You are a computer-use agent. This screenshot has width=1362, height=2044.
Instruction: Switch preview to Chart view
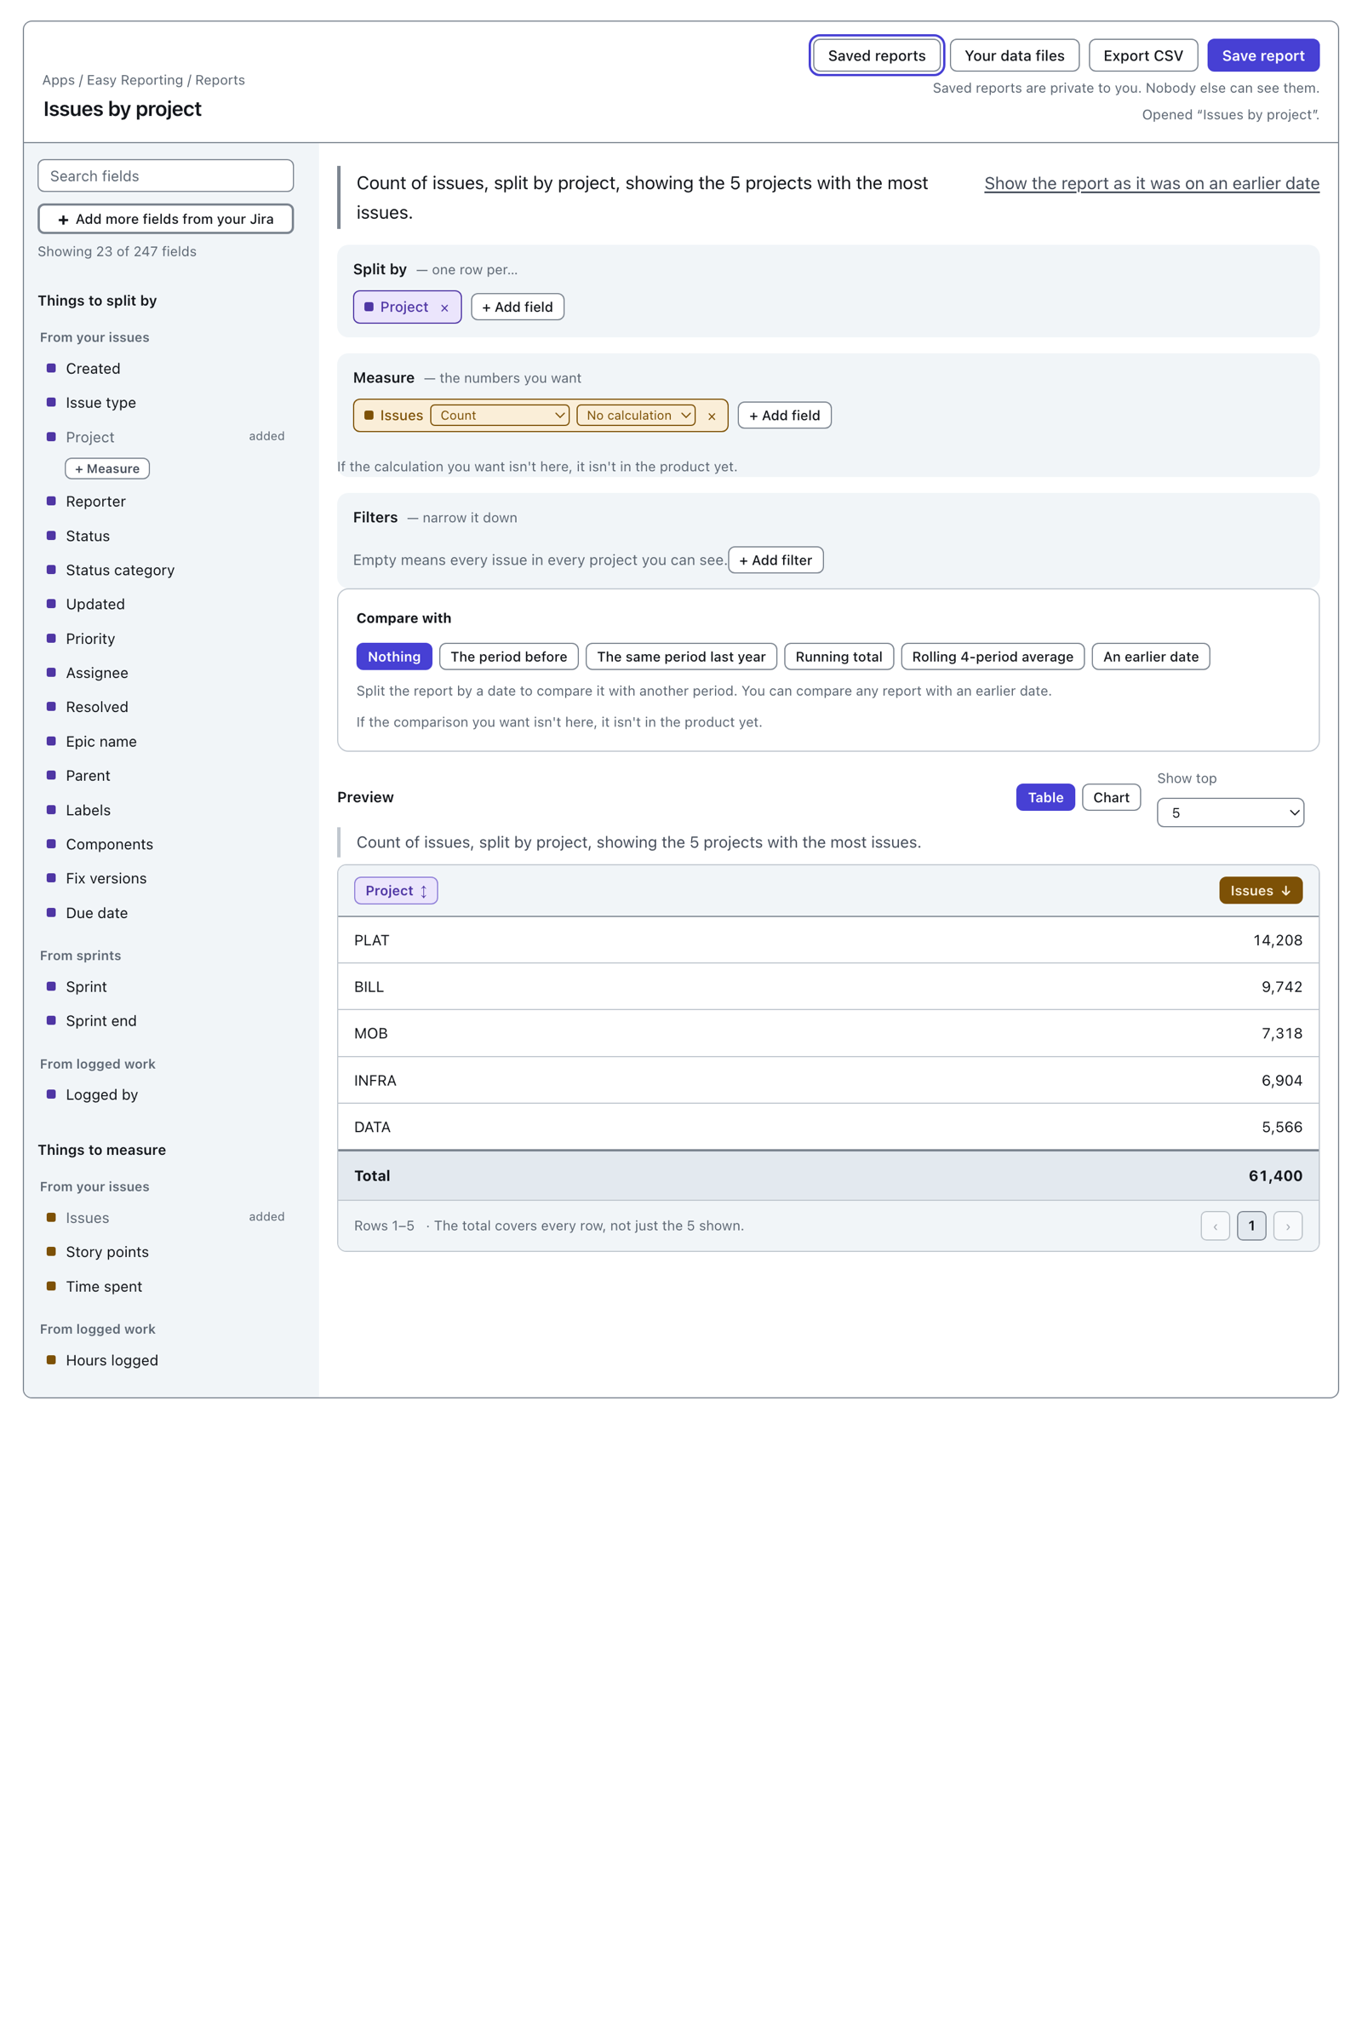coord(1111,797)
